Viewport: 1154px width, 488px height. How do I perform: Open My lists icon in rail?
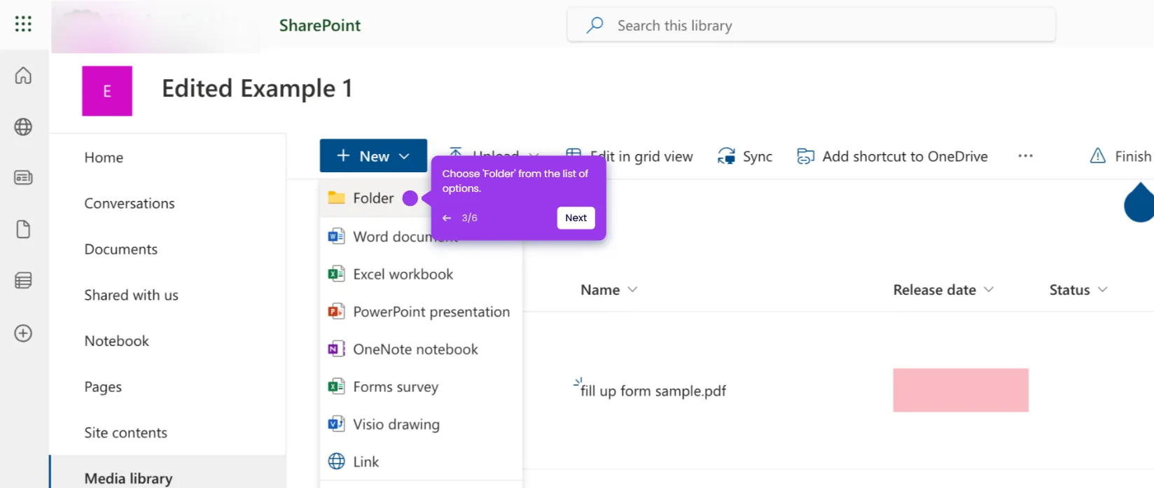(23, 281)
